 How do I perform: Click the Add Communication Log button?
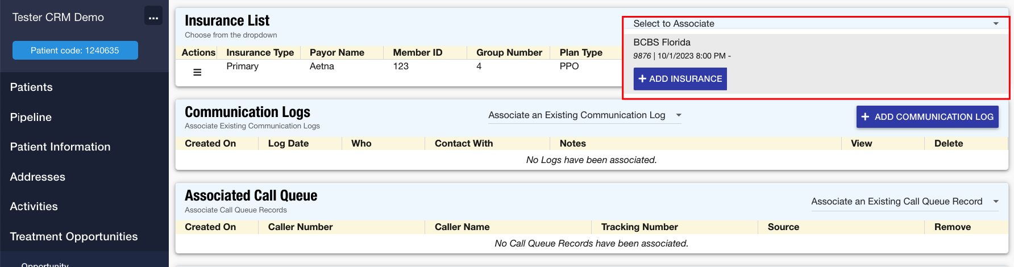[x=927, y=117]
